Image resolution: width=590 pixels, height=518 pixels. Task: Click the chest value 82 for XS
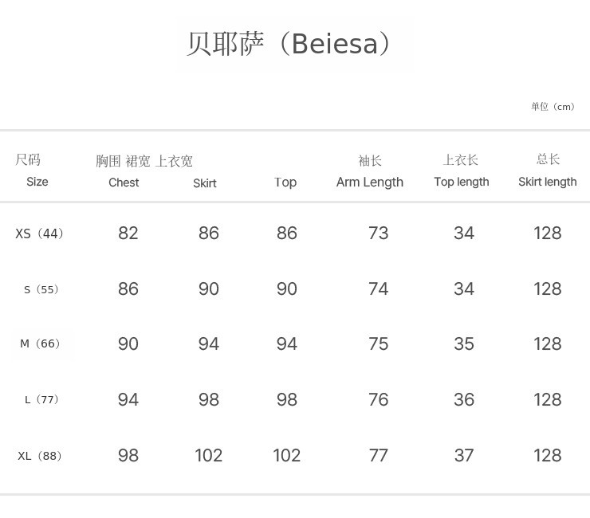[128, 233]
